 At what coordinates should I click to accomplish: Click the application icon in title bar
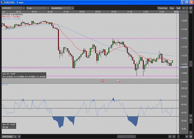point(2,2)
